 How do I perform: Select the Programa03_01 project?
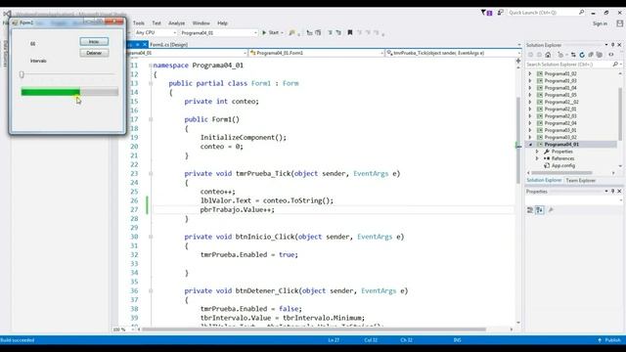[x=560, y=130]
